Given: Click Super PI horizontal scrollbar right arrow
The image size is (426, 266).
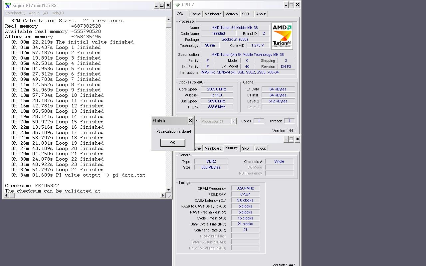Looking at the screenshot, I should pos(163,196).
